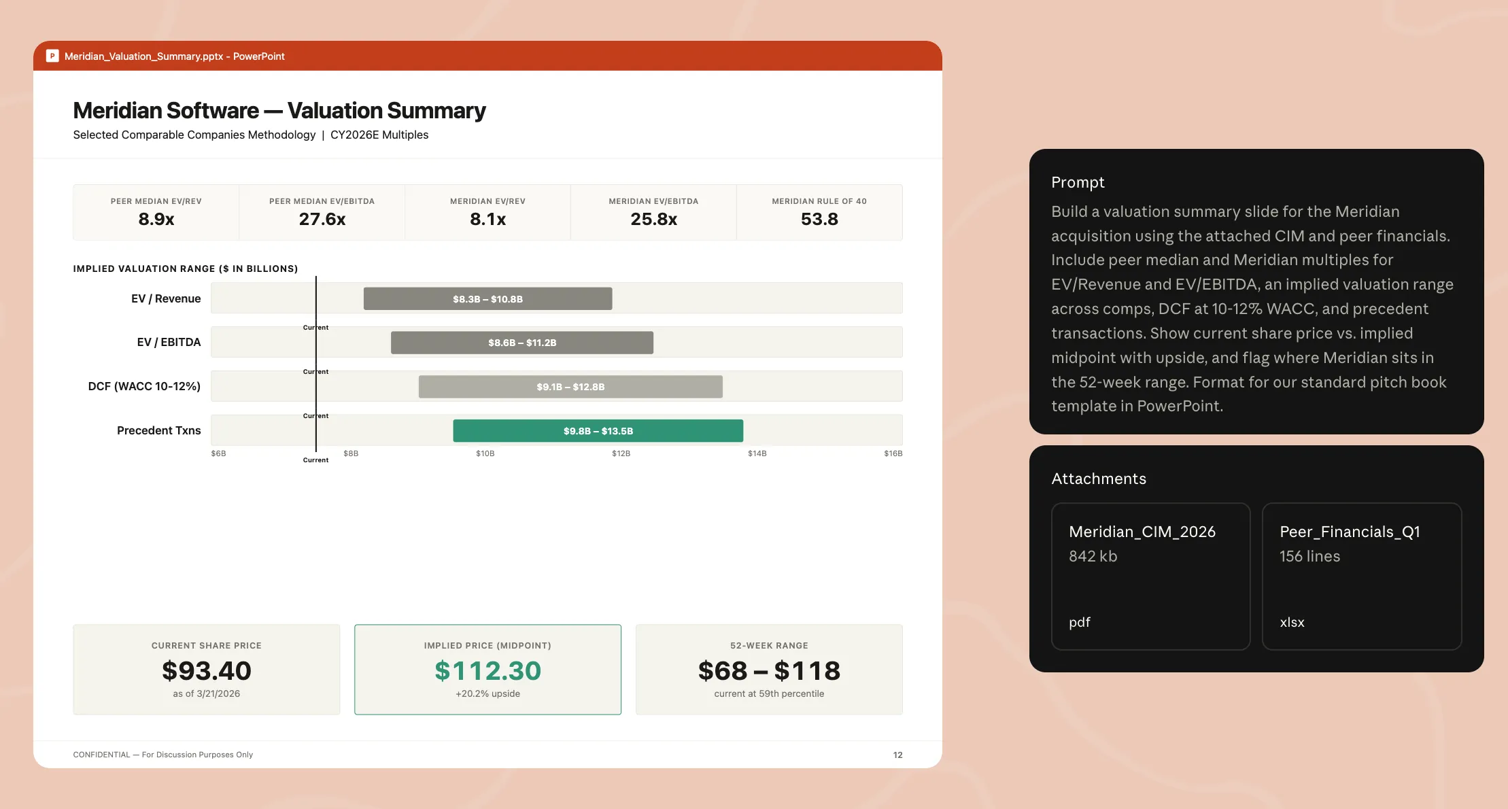This screenshot has height=809, width=1508.
Task: Click the Meridian EV/Rev 8.1x card
Action: coord(487,212)
